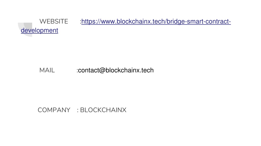Click the colon before BLOCKCHAINX

tap(78, 111)
